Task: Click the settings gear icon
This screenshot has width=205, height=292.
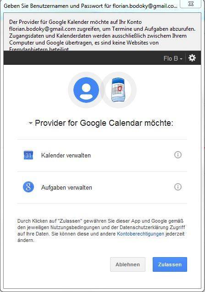Action: (x=192, y=58)
